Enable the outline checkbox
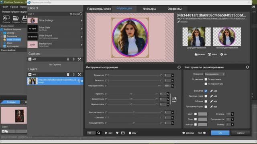 click(x=196, y=124)
